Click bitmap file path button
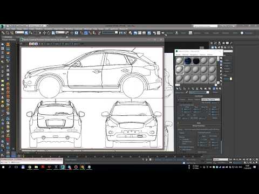Screen dimensions: 259x194 202,130
